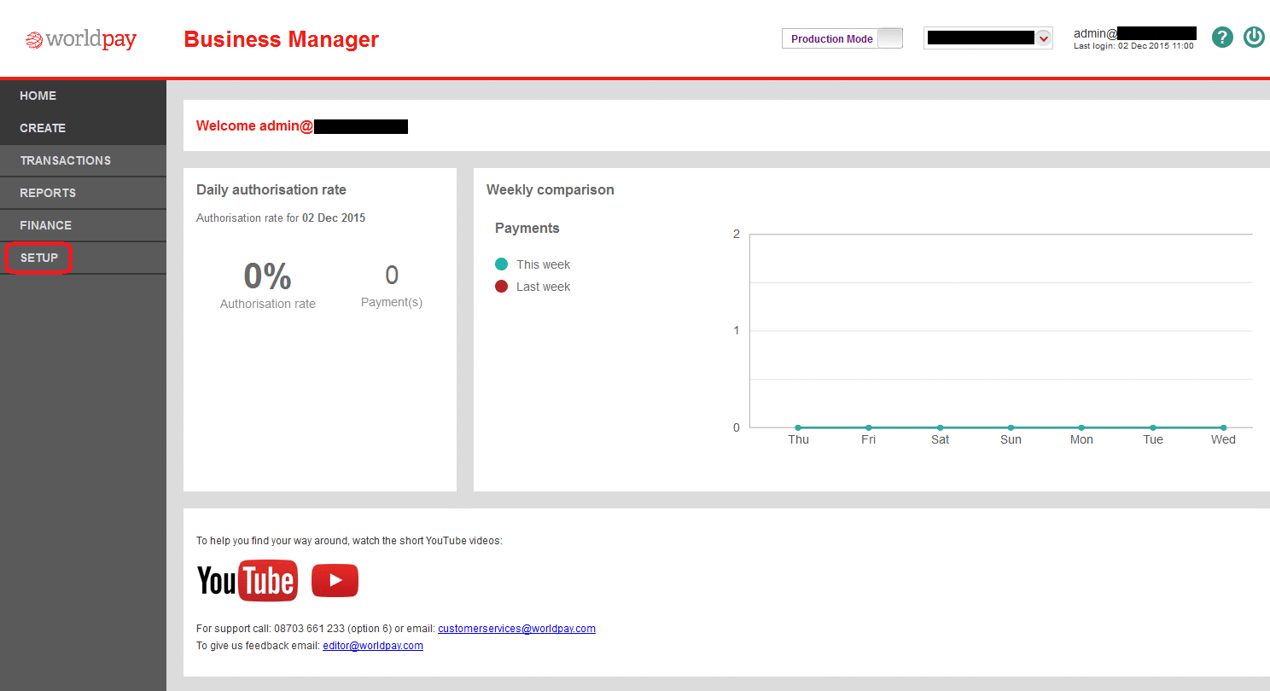This screenshot has height=691, width=1270.
Task: Toggle the Production Mode switch
Action: 889,38
